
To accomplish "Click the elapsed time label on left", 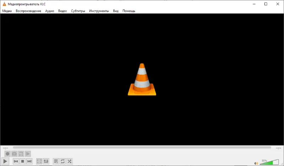I will (x=5, y=148).
